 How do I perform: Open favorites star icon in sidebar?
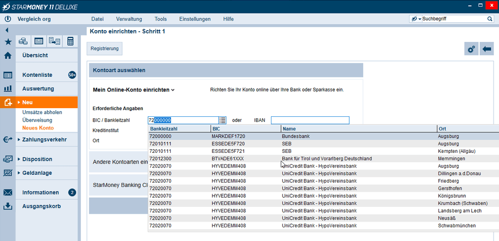tap(8, 42)
